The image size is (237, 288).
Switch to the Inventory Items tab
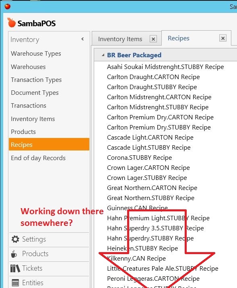point(120,39)
